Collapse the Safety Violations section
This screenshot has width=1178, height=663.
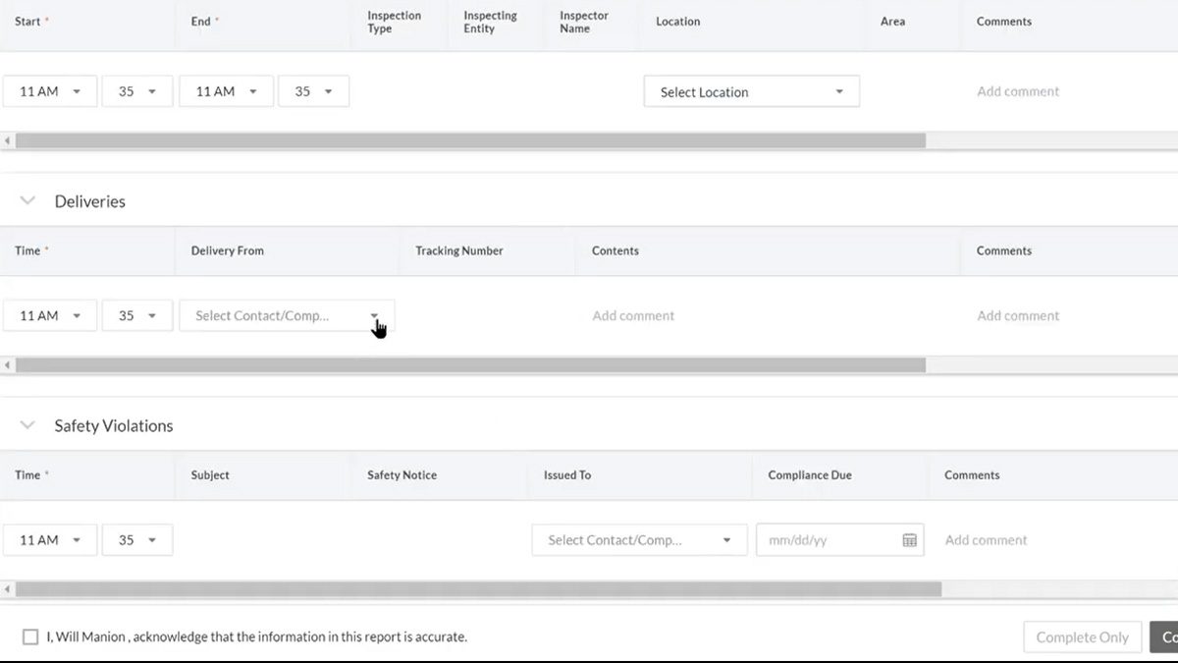click(27, 424)
